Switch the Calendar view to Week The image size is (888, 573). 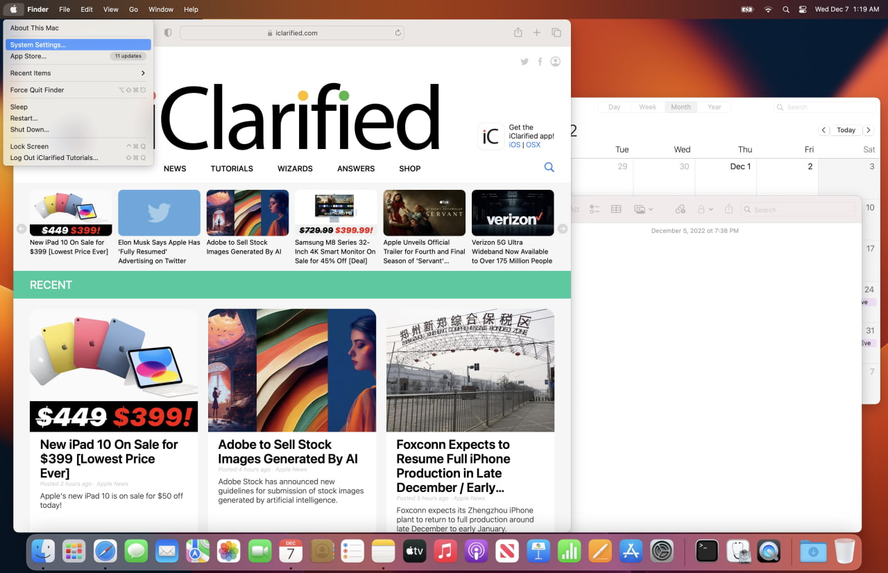(x=647, y=107)
